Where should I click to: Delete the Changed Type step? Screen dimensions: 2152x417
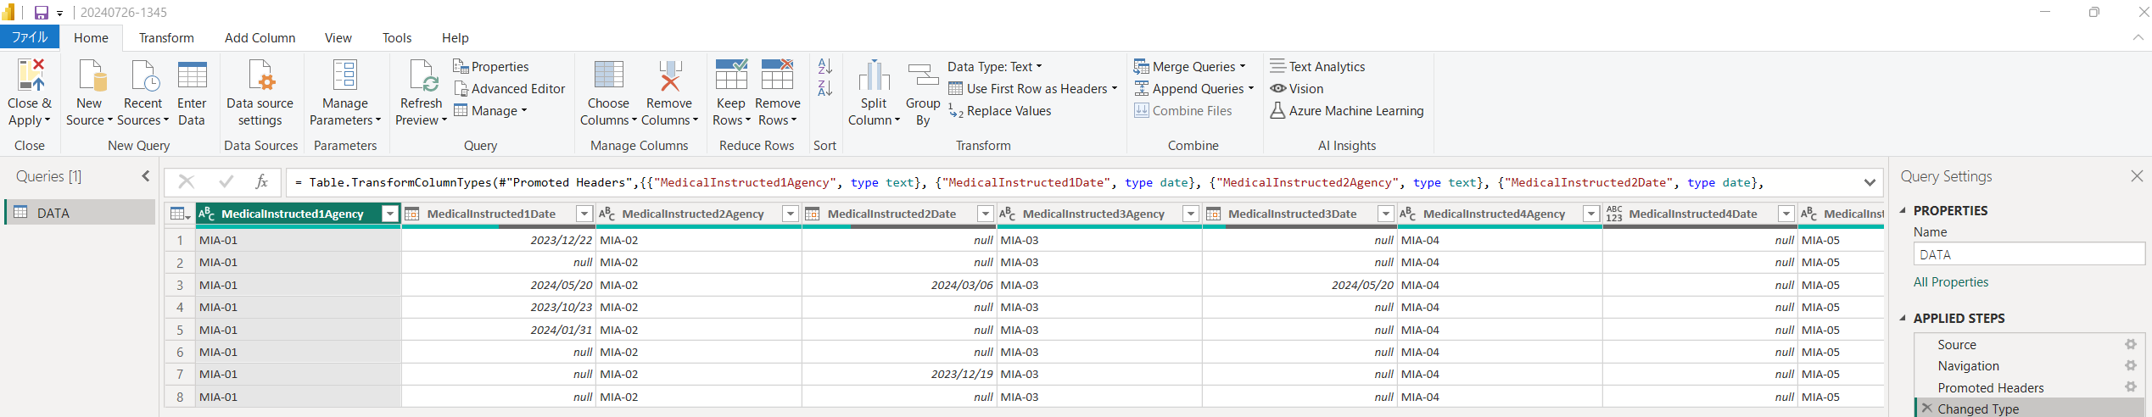click(1926, 408)
